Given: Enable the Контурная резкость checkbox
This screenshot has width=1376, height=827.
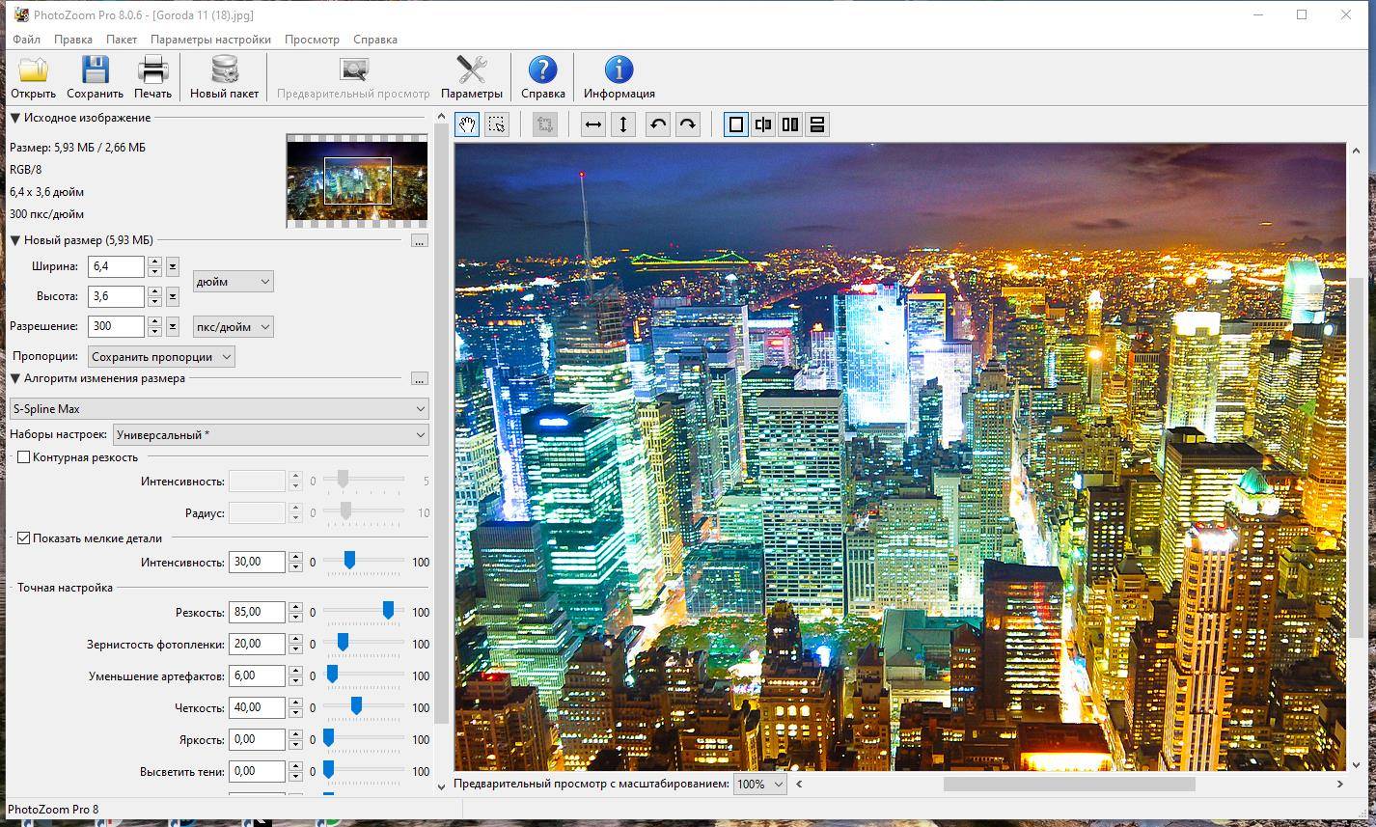Looking at the screenshot, I should point(24,457).
